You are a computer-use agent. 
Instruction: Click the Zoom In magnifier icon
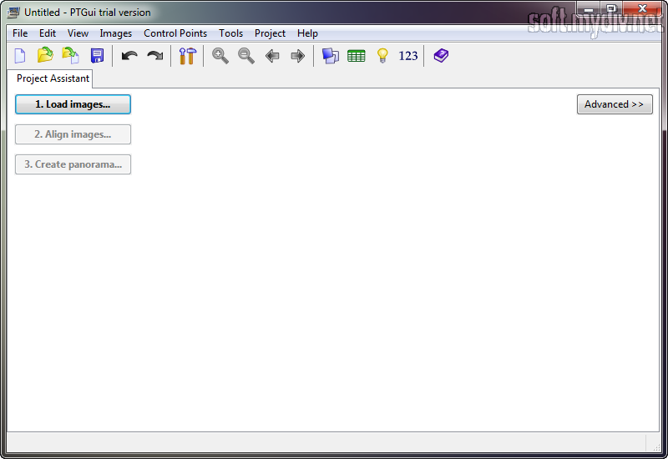pyautogui.click(x=220, y=56)
